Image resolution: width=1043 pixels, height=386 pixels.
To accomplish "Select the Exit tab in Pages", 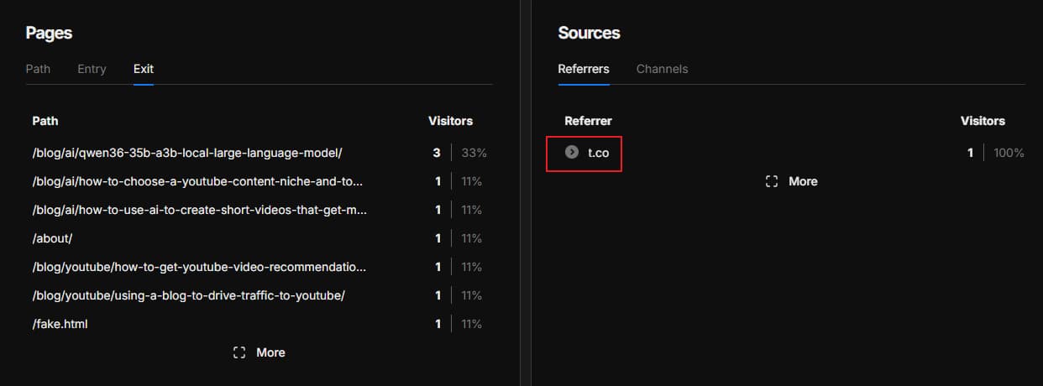I will tap(144, 69).
